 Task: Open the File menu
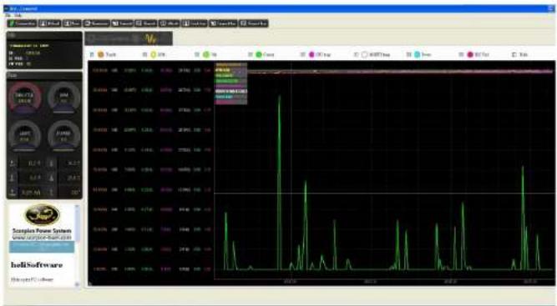point(8,15)
